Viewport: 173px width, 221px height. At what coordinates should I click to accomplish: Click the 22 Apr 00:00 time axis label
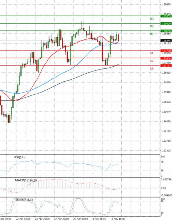[x=23, y=219]
